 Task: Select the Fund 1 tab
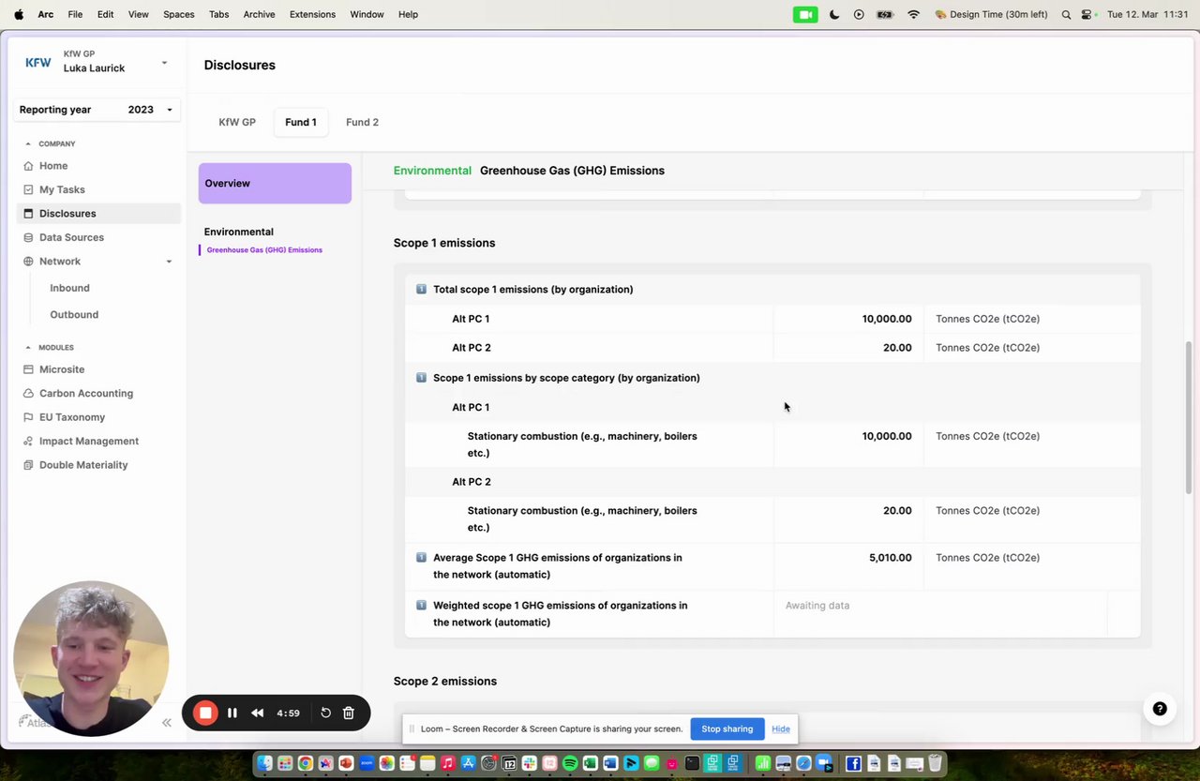(301, 123)
